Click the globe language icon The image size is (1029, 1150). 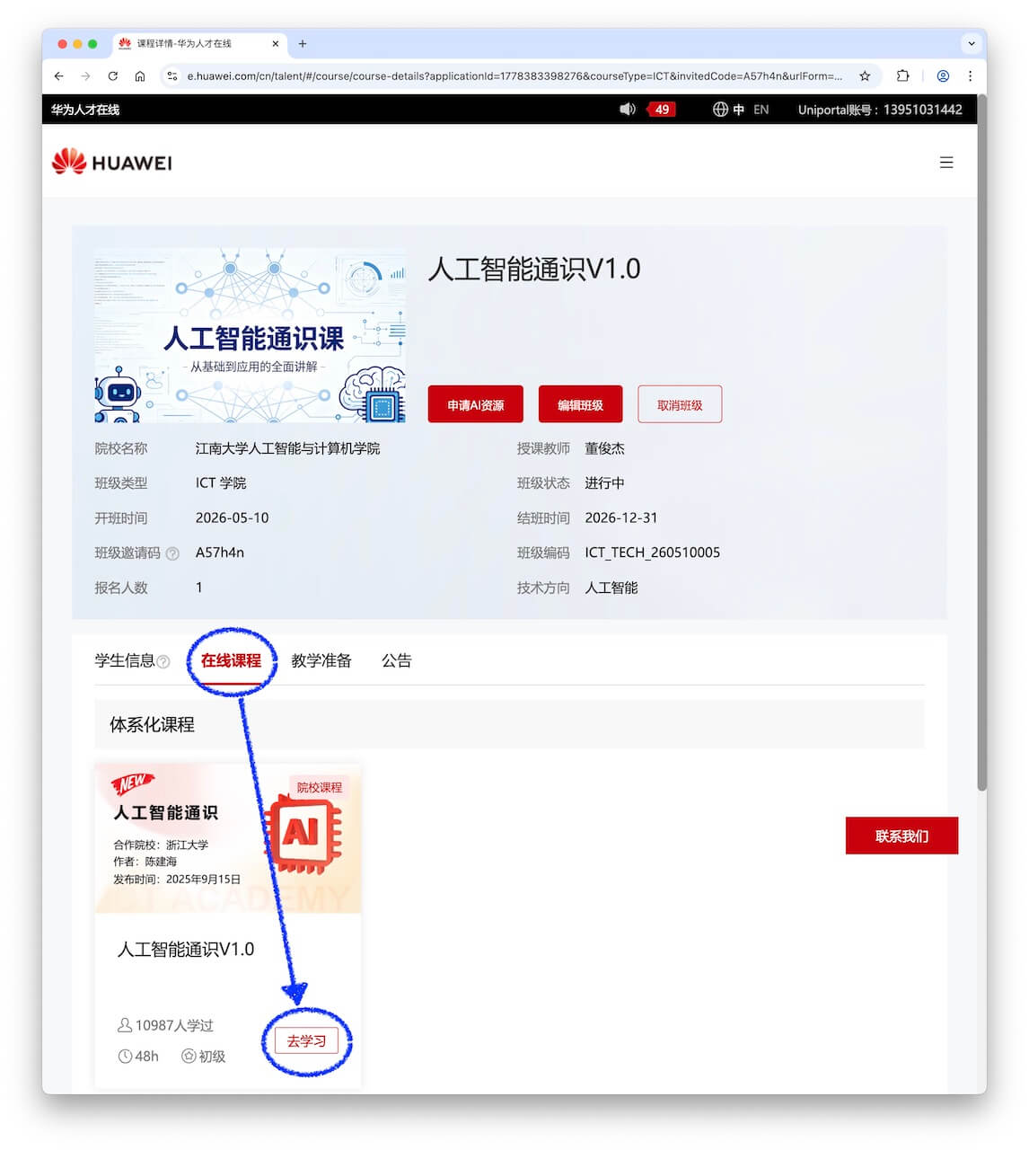pos(720,110)
